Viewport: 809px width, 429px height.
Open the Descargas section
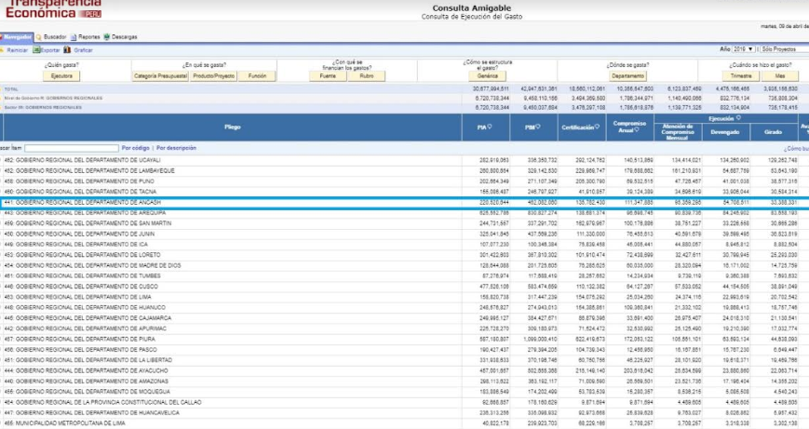(x=122, y=37)
